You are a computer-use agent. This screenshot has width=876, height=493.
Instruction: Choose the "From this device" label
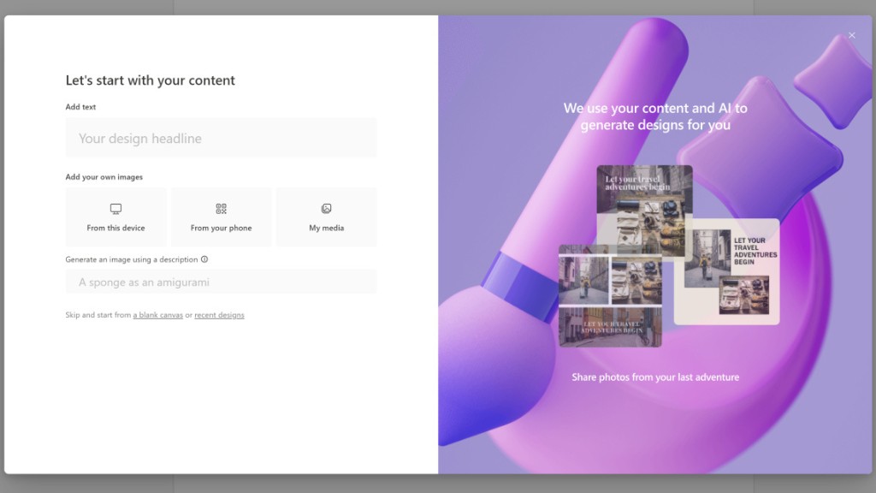click(115, 229)
